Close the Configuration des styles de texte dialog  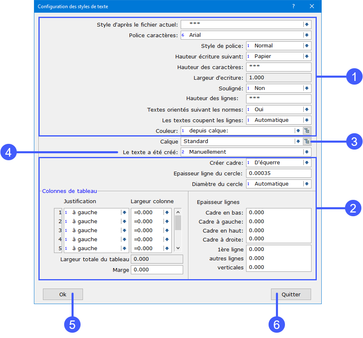312,7
